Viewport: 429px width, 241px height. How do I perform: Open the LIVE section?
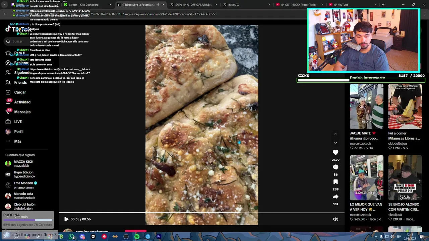[14, 122]
